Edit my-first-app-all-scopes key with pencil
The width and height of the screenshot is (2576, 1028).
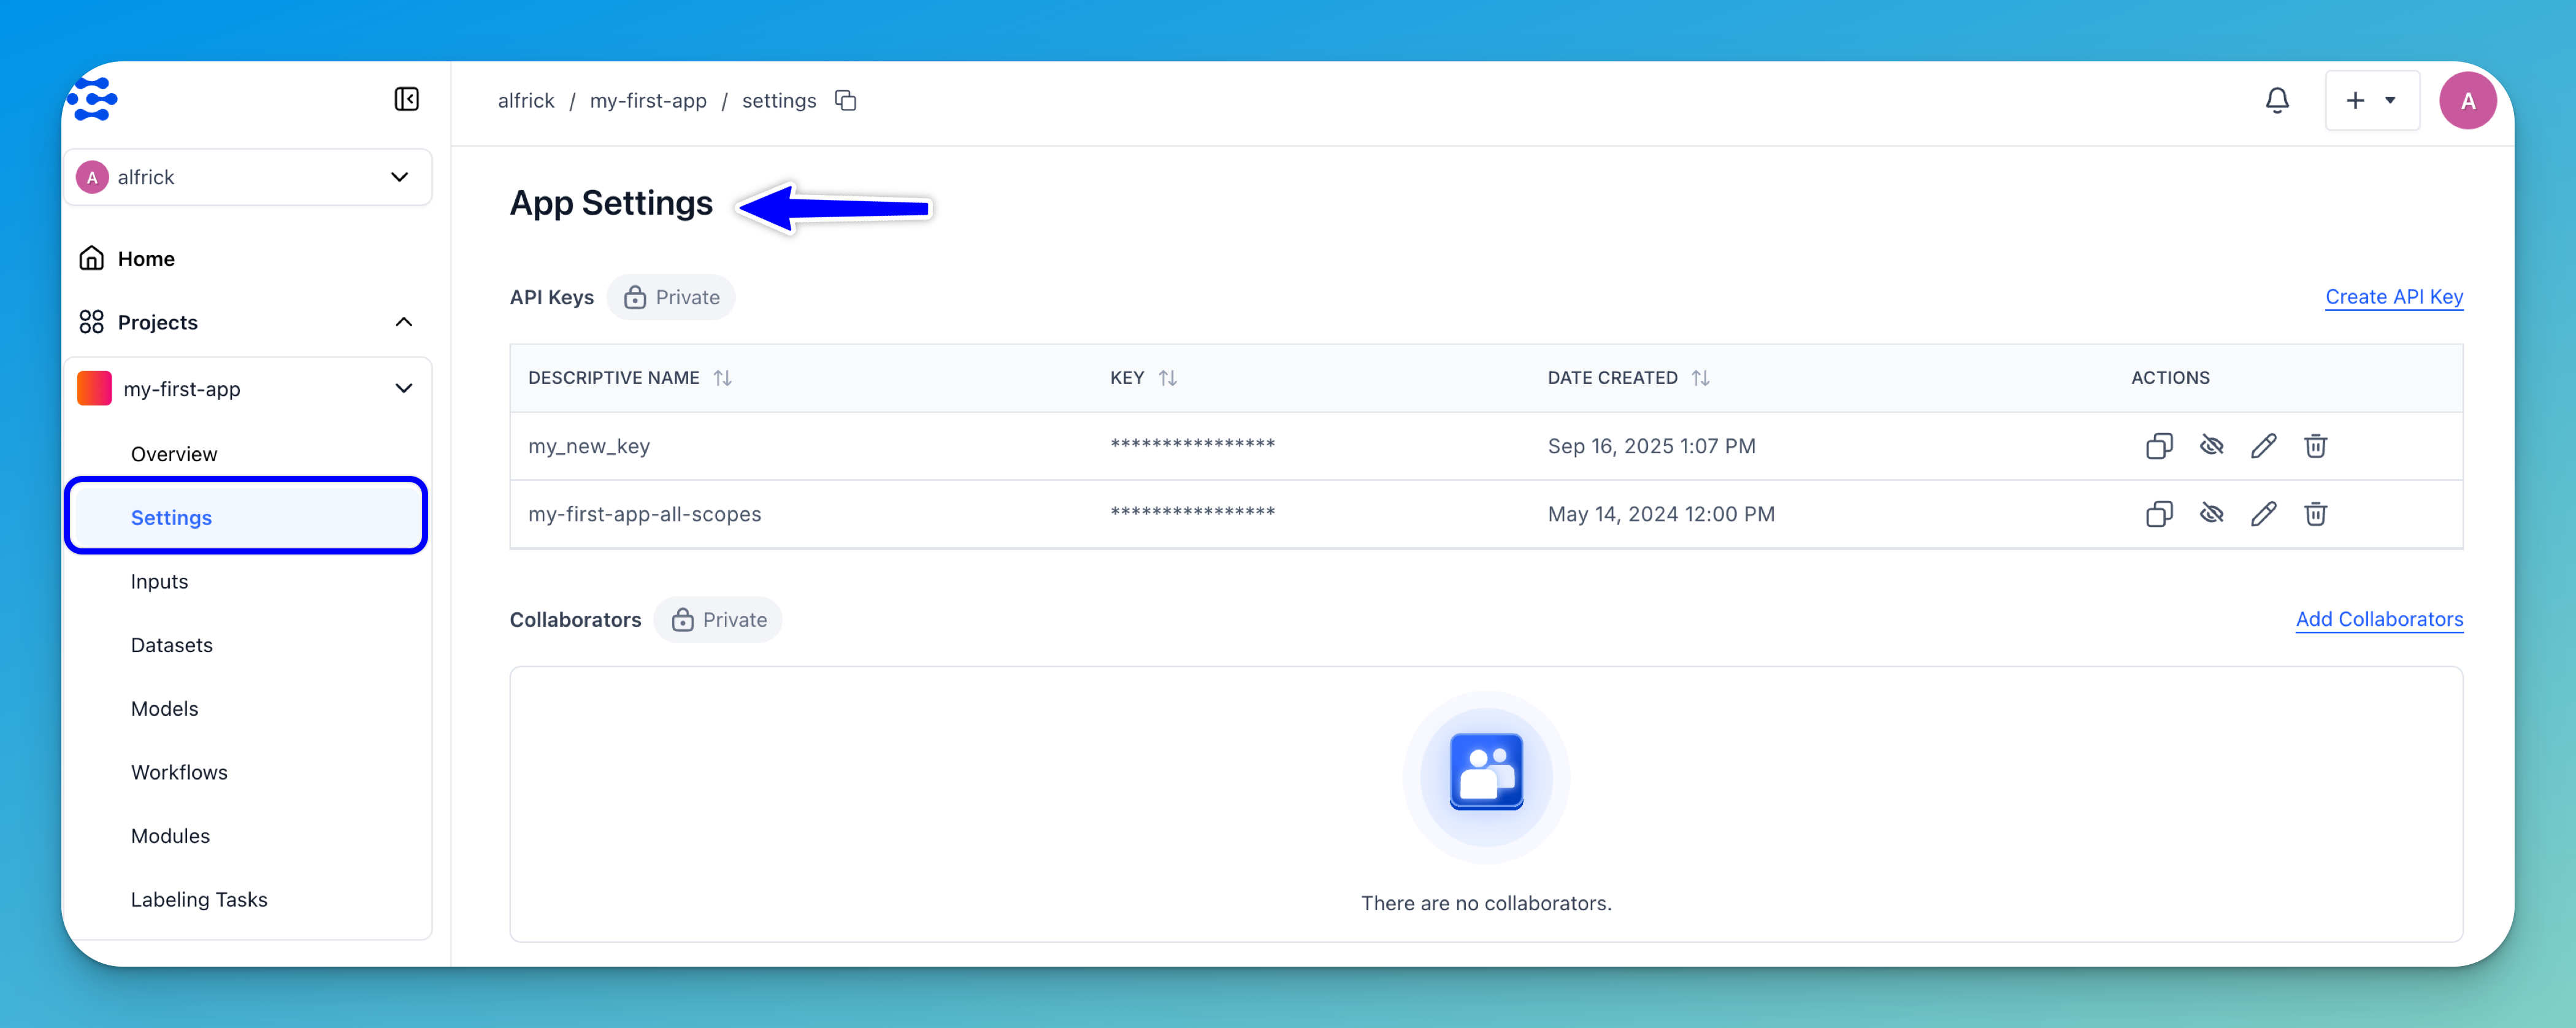click(x=2263, y=514)
